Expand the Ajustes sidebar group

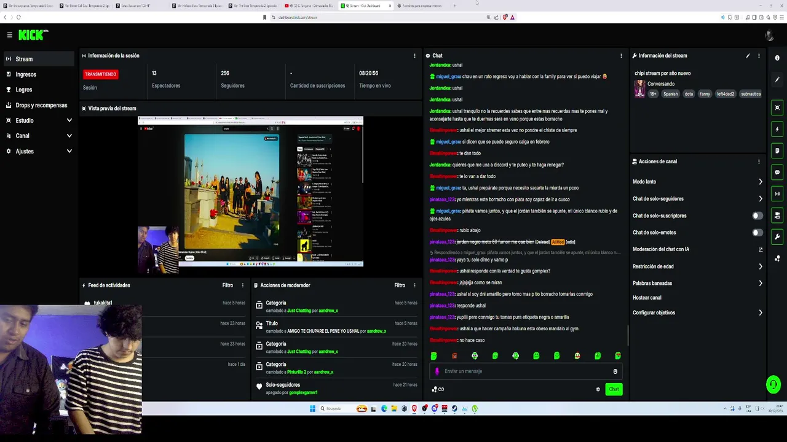39,151
